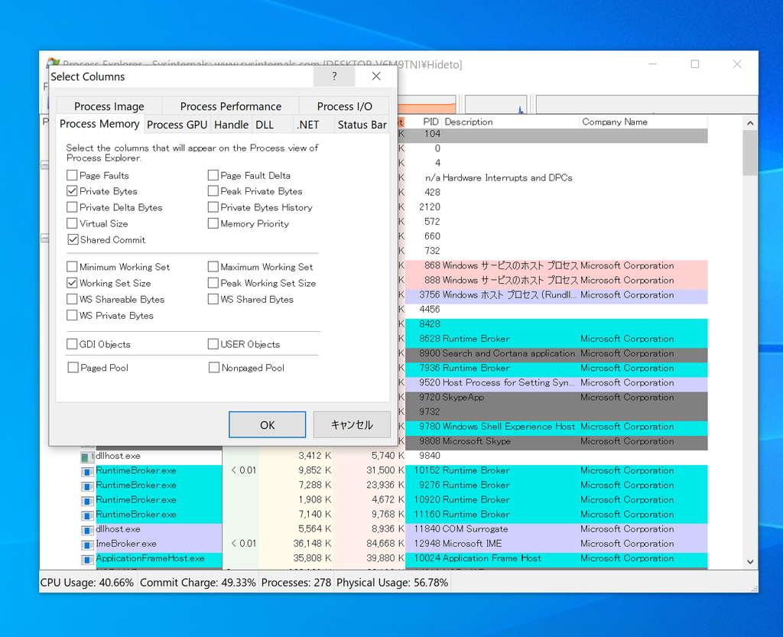Click the Company Name column header
This screenshot has height=637, width=783.
point(643,122)
